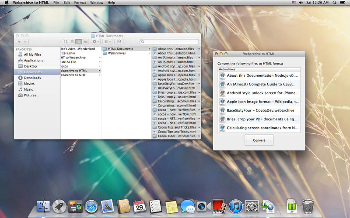Open the Trash in the Dock
This screenshot has height=218, width=350.
click(x=308, y=206)
